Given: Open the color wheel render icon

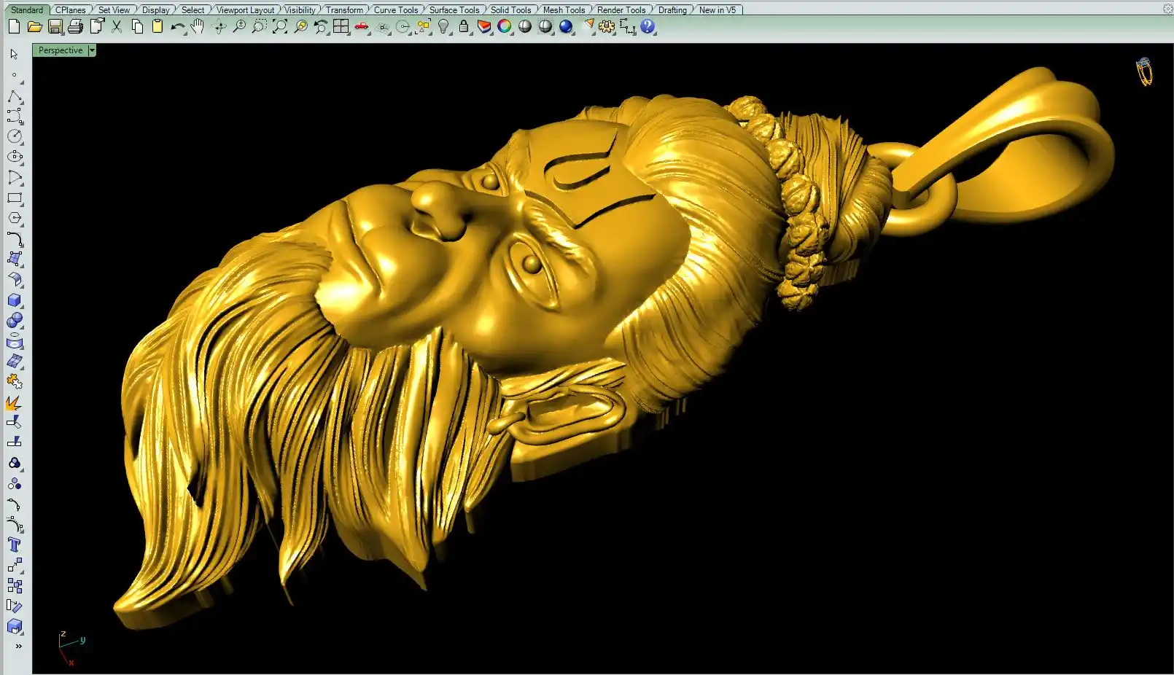Looking at the screenshot, I should point(505,27).
